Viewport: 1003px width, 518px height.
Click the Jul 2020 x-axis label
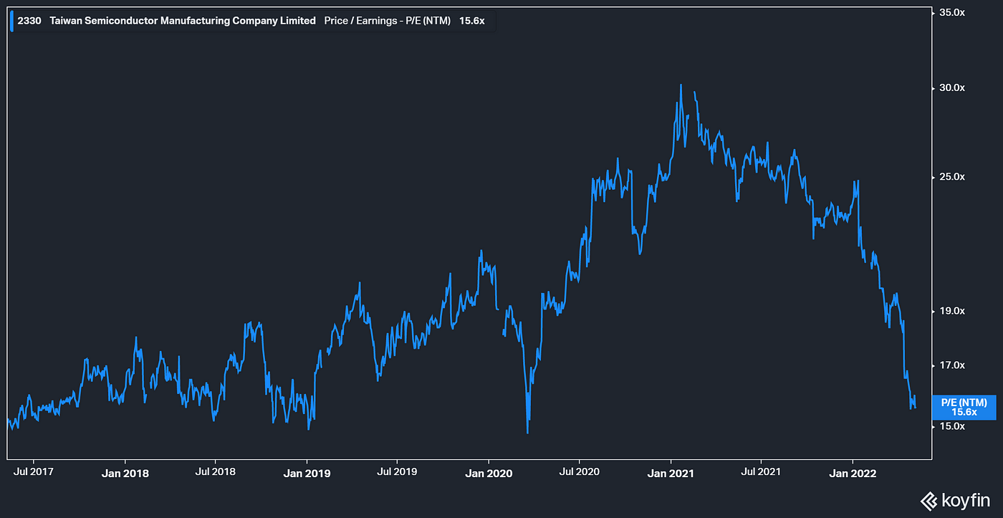click(x=579, y=472)
